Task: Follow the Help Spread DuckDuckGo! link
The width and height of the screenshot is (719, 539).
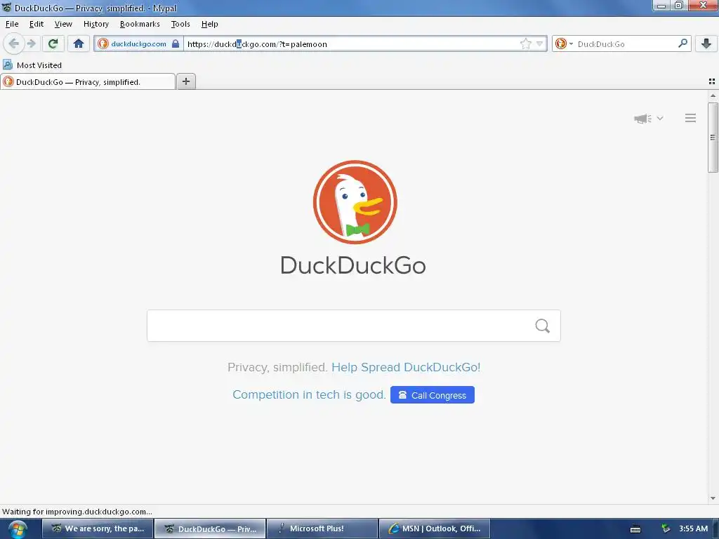Action: [406, 367]
